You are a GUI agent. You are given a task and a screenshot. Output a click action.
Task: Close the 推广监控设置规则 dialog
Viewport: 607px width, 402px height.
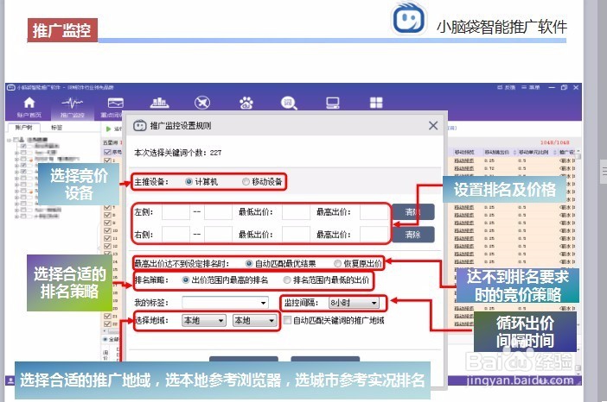(x=433, y=125)
